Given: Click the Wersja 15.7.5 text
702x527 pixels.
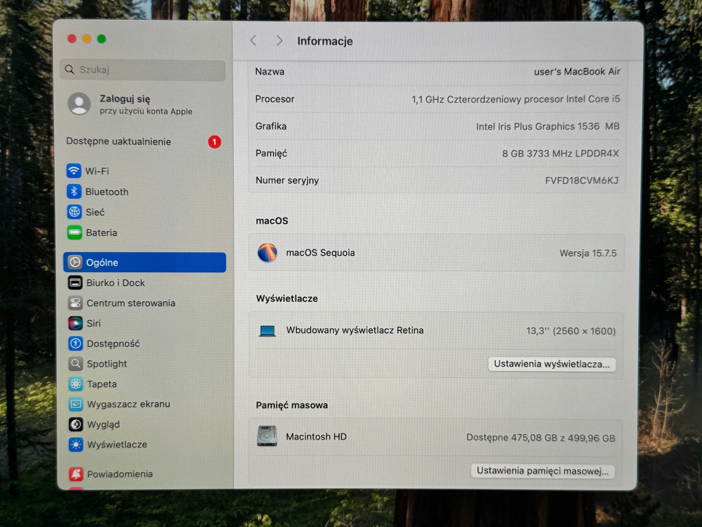Looking at the screenshot, I should tap(588, 253).
